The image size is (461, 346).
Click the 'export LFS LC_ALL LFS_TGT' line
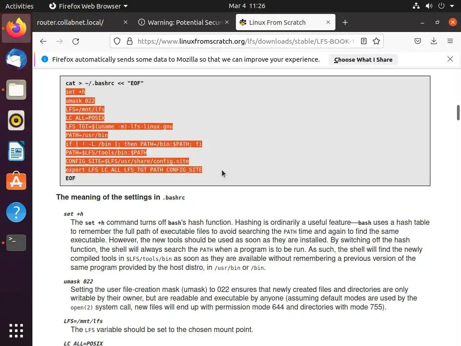[x=134, y=170]
